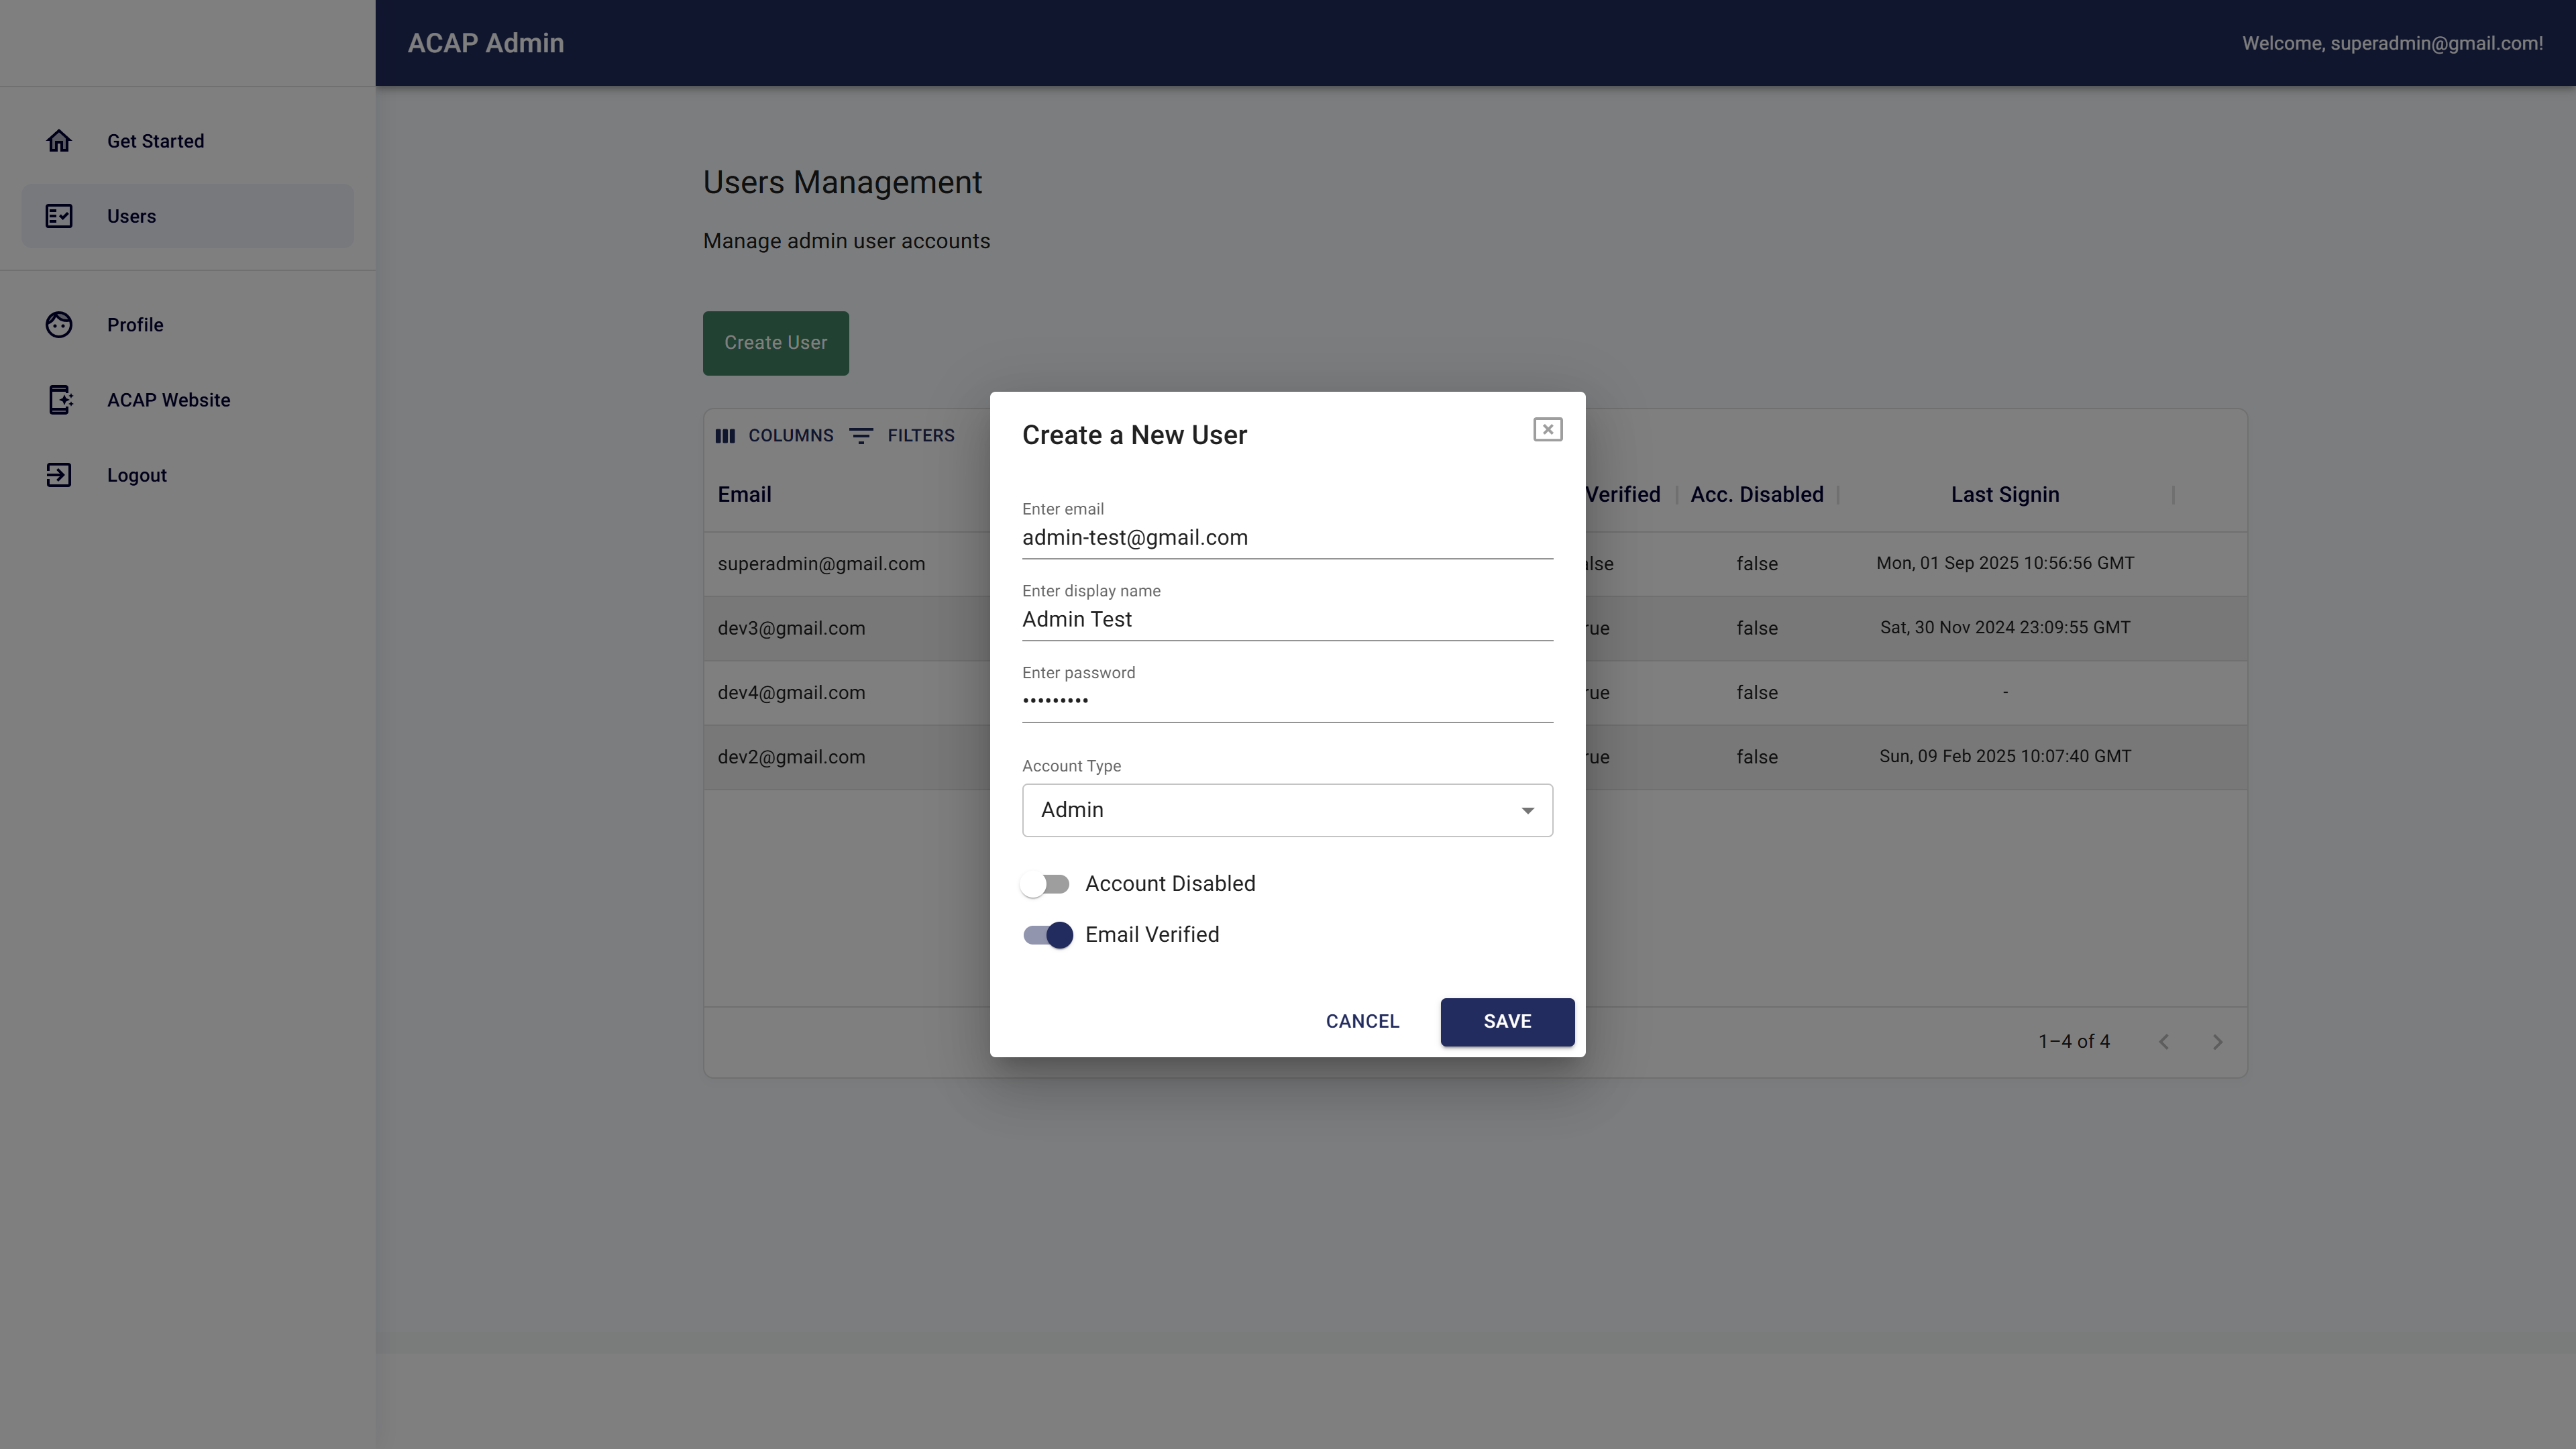Go to next page of users table

2217,1042
